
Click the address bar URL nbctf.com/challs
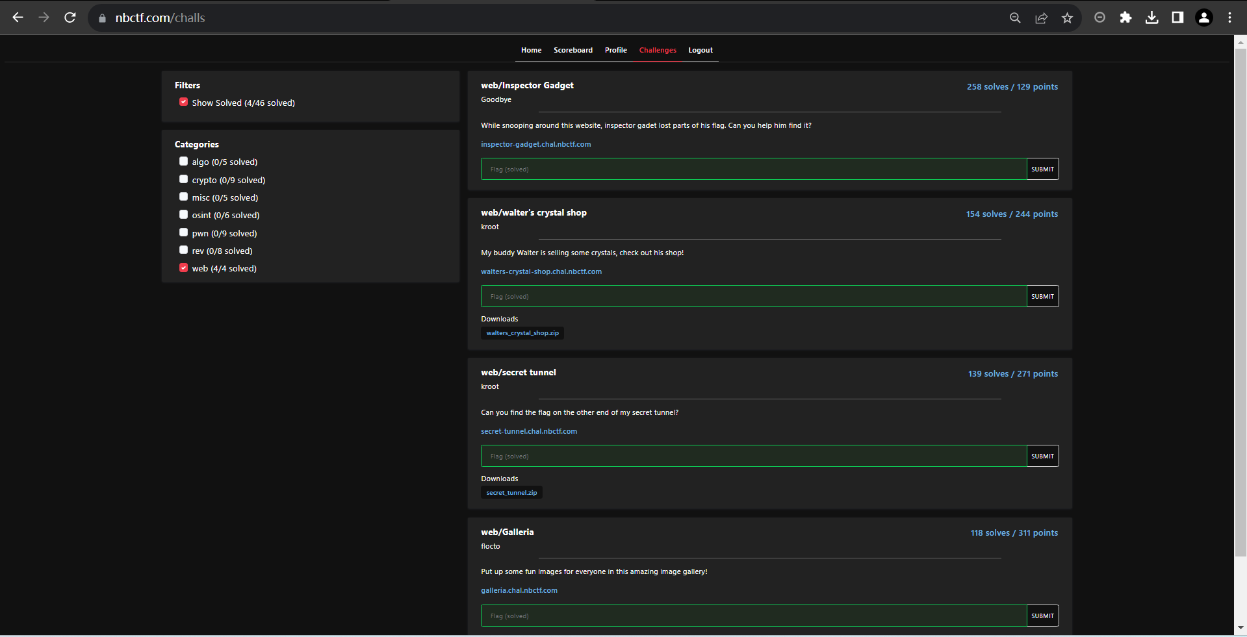coord(160,18)
